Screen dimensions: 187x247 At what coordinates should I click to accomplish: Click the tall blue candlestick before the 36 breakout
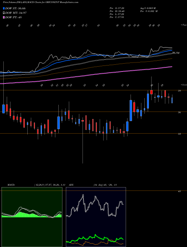(131, 110)
